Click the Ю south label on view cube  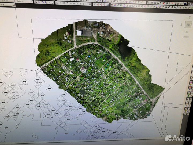(187, 32)
